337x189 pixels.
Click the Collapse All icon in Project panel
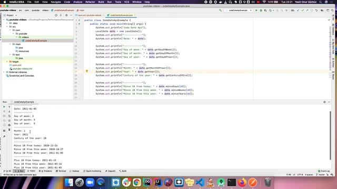[61, 15]
